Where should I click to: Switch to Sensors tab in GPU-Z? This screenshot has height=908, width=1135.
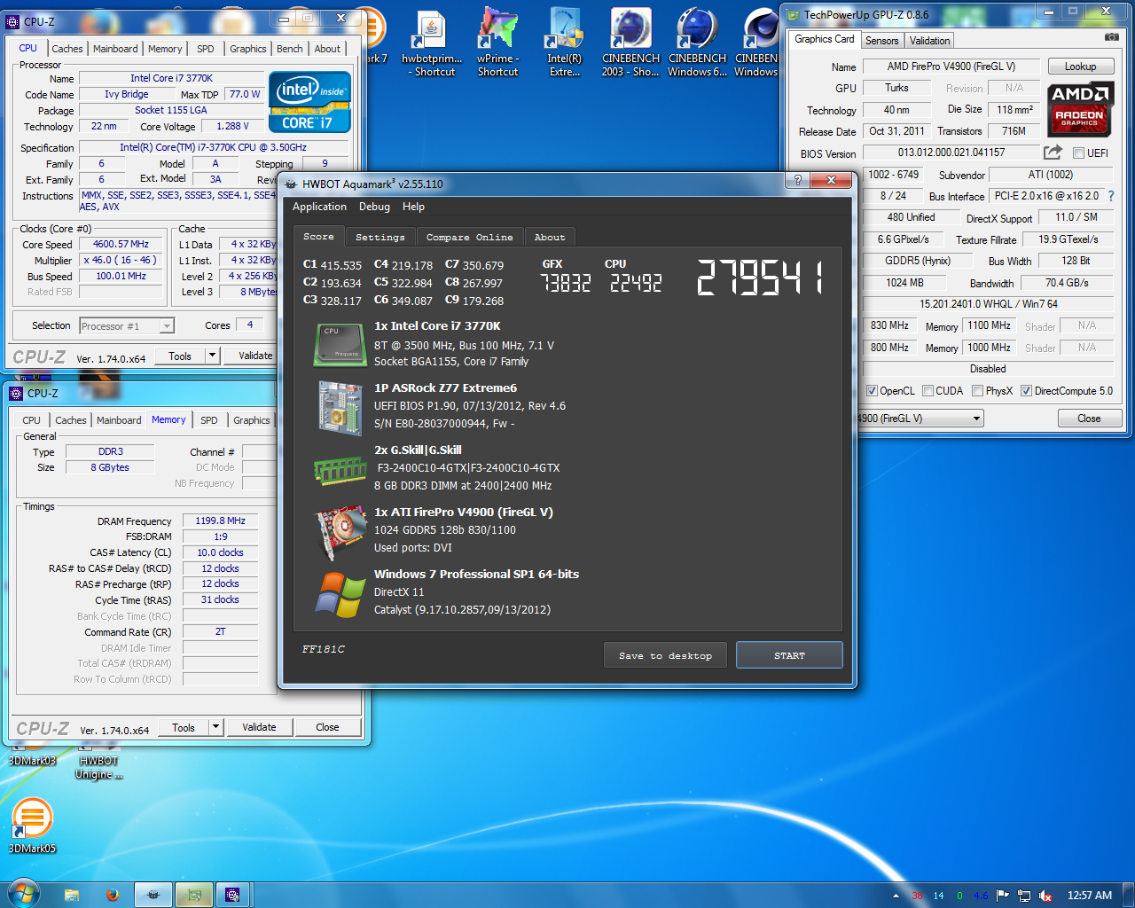(x=881, y=41)
